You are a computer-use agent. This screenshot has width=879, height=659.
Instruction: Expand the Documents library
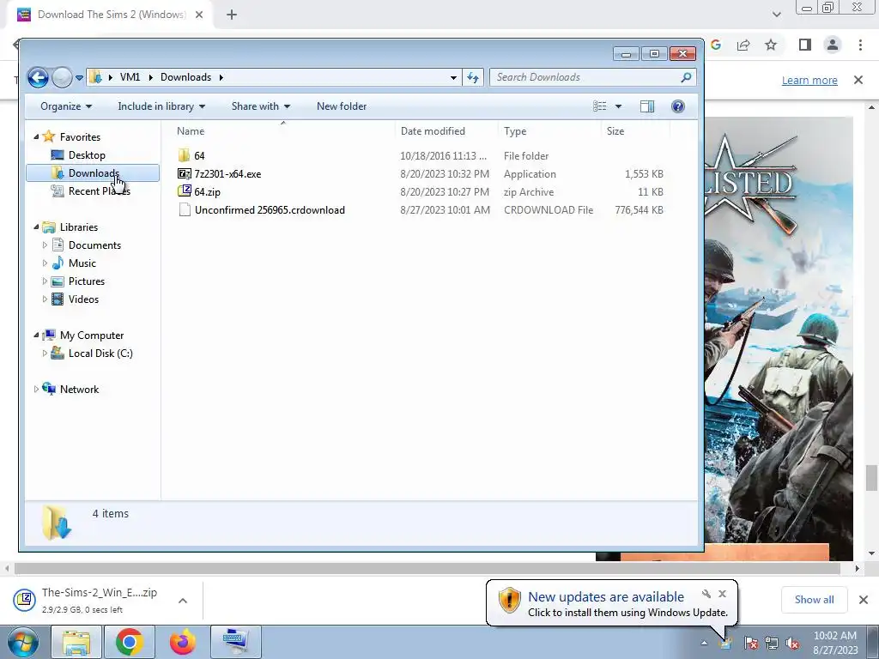(x=45, y=245)
